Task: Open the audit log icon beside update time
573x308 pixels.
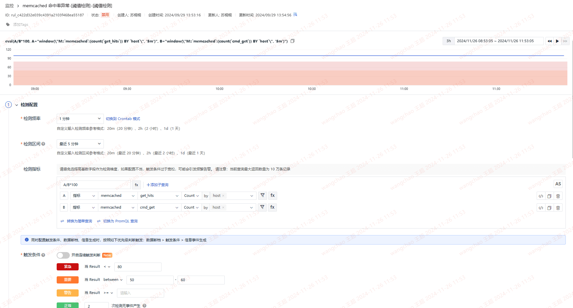Action: click(295, 15)
